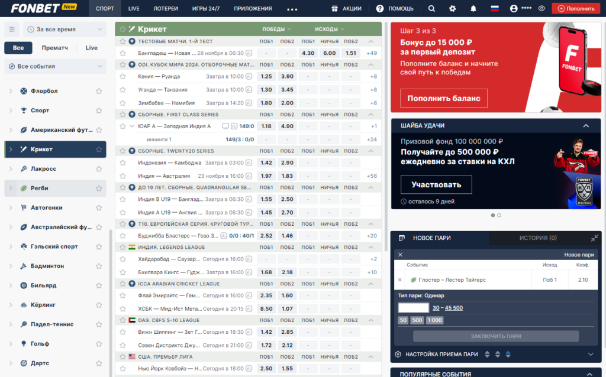Select odds 1.25 for Кения — Руанда
The image size is (606, 377).
[x=266, y=76]
